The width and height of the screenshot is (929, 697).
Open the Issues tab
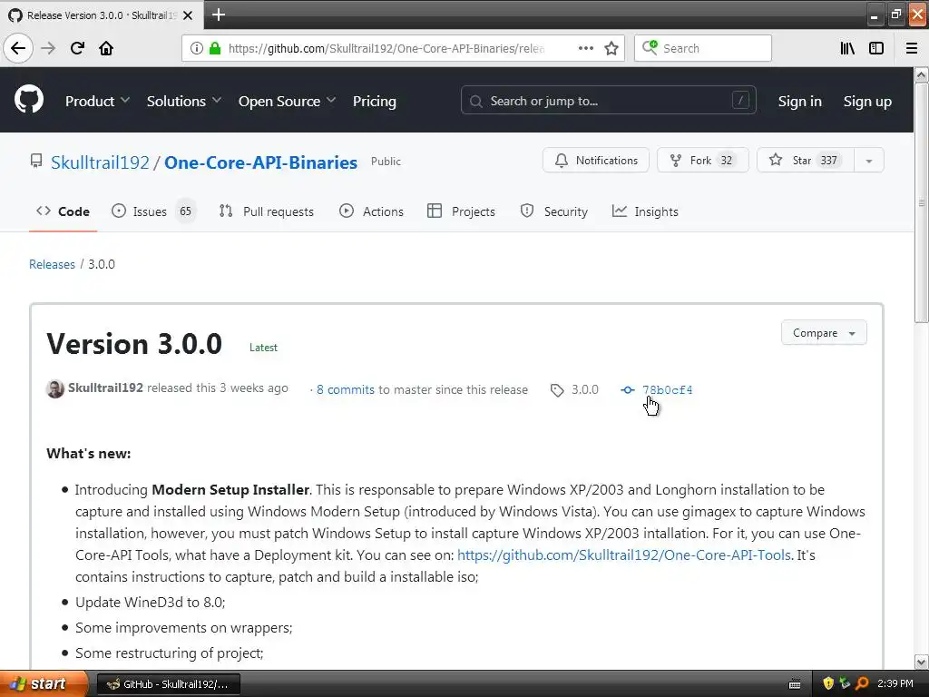(152, 211)
